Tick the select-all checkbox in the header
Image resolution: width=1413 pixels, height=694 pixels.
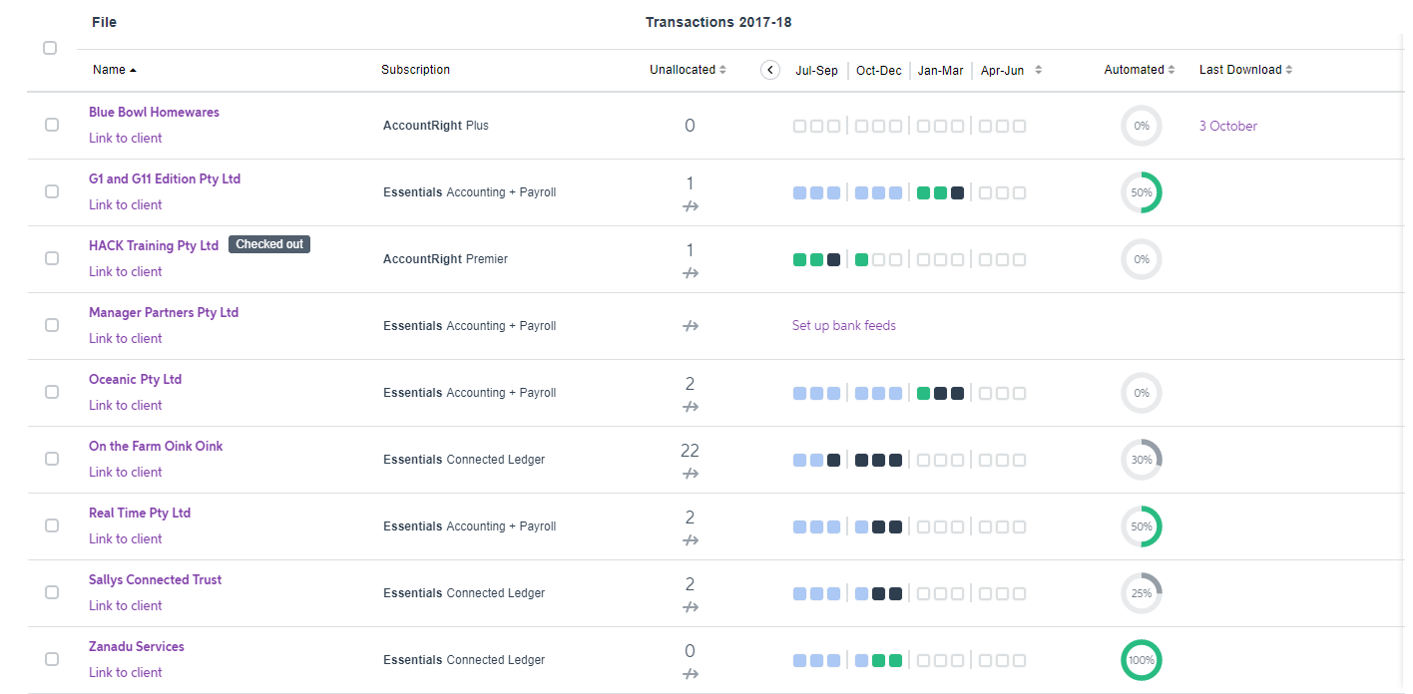50,48
